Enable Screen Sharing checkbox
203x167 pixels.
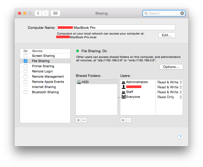click(x=26, y=56)
